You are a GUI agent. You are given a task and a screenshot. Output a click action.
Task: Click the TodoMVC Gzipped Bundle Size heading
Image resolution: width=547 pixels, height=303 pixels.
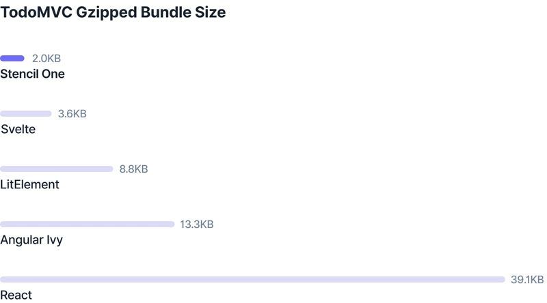pyautogui.click(x=113, y=13)
